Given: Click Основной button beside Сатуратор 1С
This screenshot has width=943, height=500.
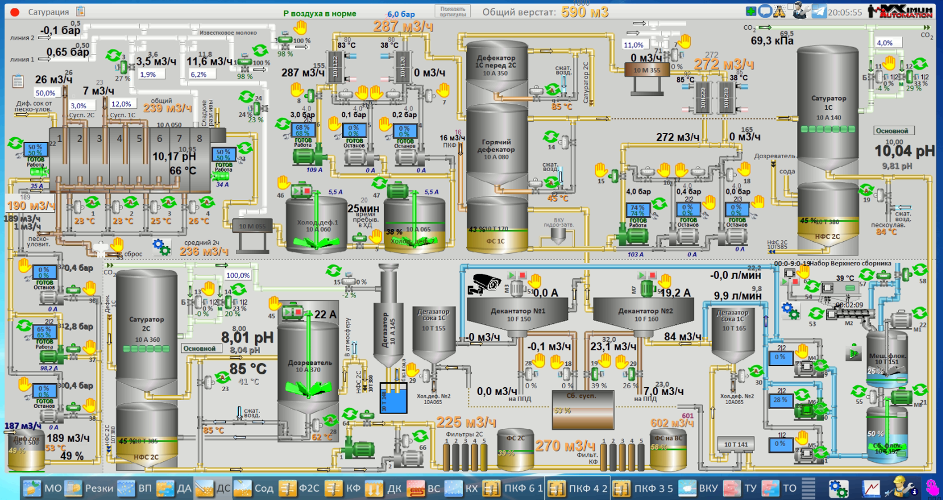Looking at the screenshot, I should pyautogui.click(x=894, y=130).
